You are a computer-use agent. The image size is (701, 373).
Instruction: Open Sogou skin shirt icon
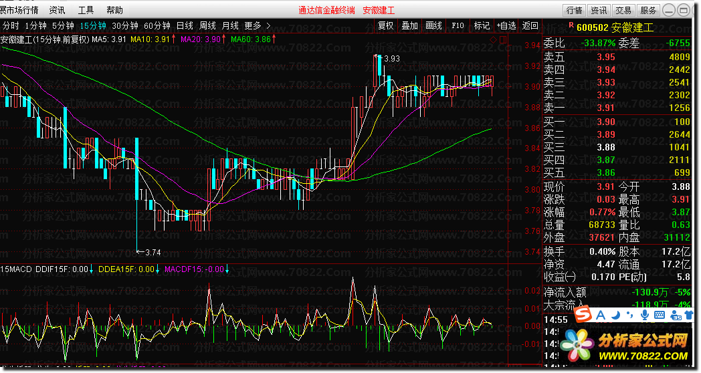point(690,316)
